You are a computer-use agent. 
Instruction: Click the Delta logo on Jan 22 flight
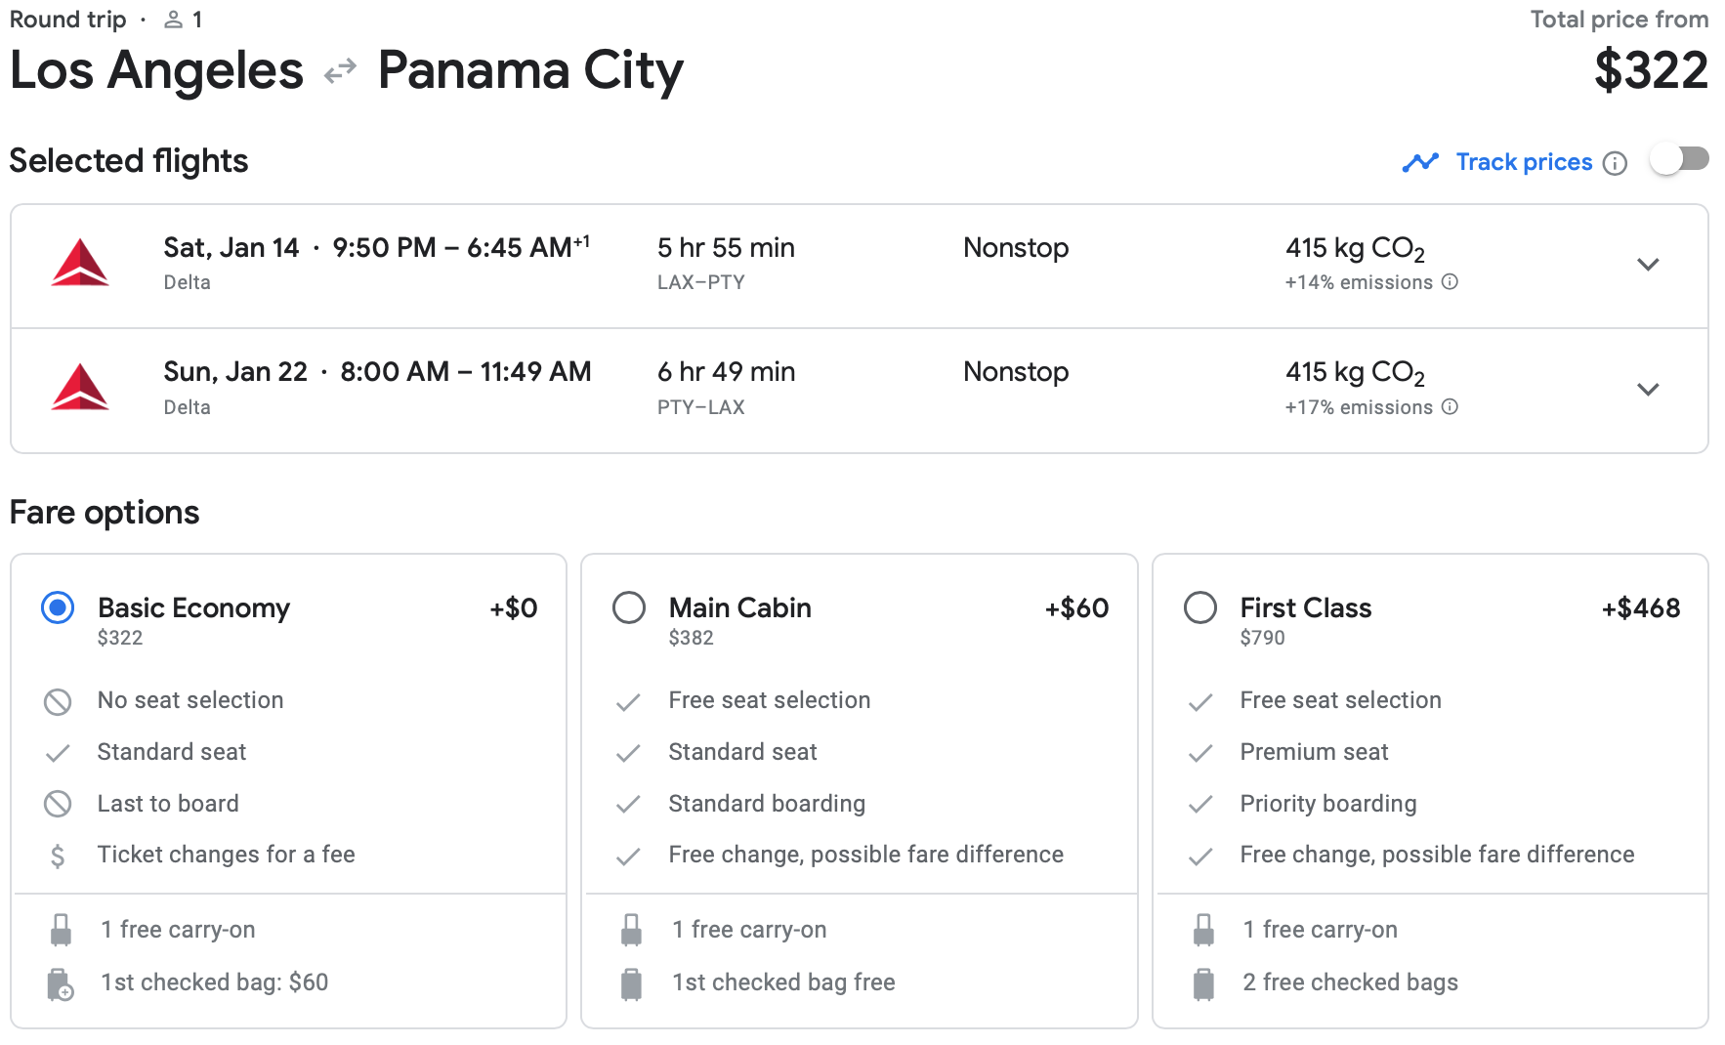click(x=80, y=388)
